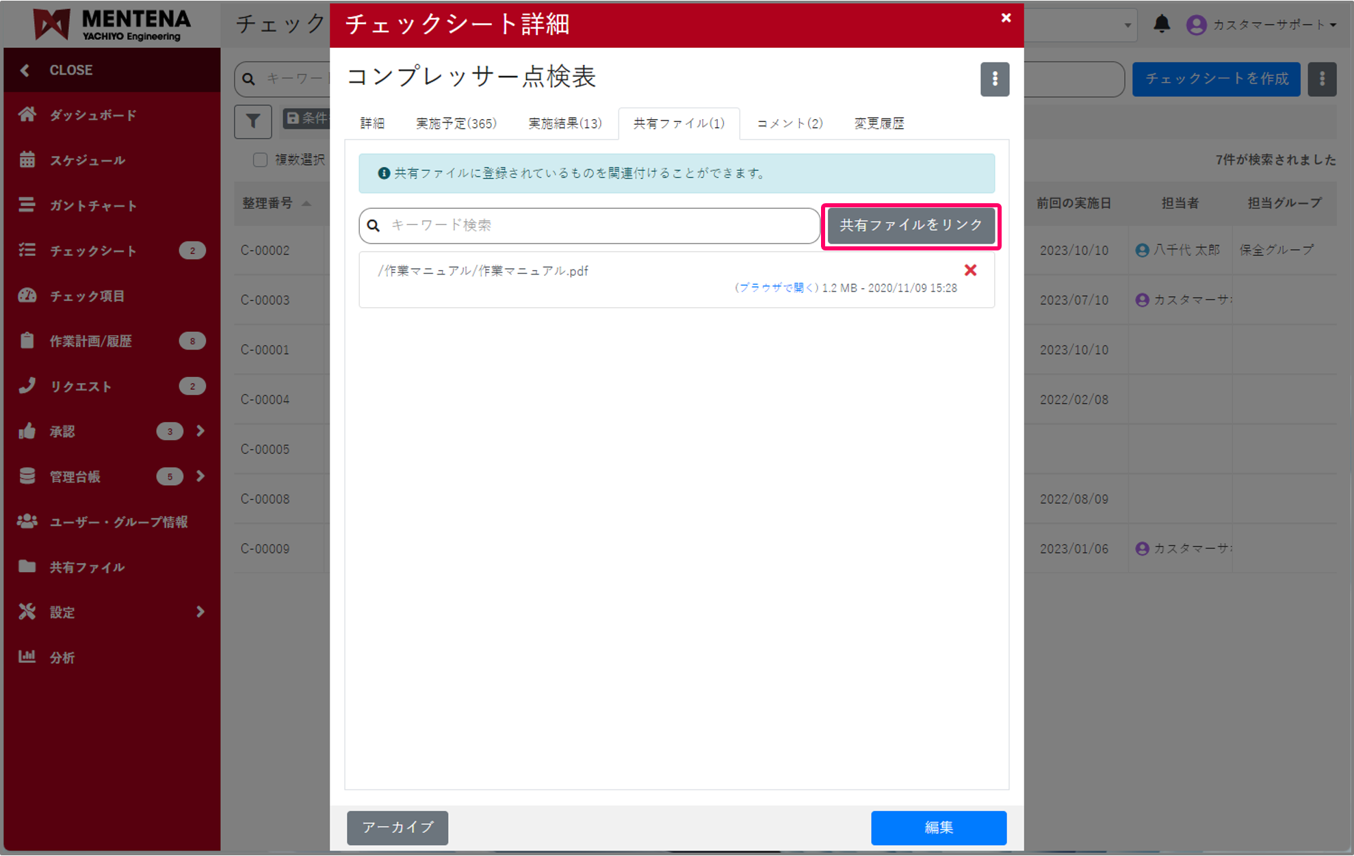Image resolution: width=1354 pixels, height=856 pixels.
Task: Enable the 複数選択 checkbox
Action: point(260,159)
